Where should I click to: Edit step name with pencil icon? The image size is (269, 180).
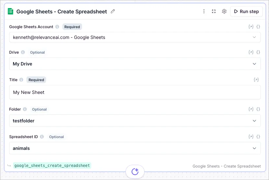pos(113,11)
